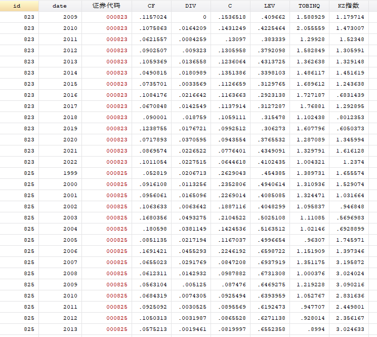The width and height of the screenshot is (377, 337).
Task: Click the 证券代码 column header
Action: [106, 6]
